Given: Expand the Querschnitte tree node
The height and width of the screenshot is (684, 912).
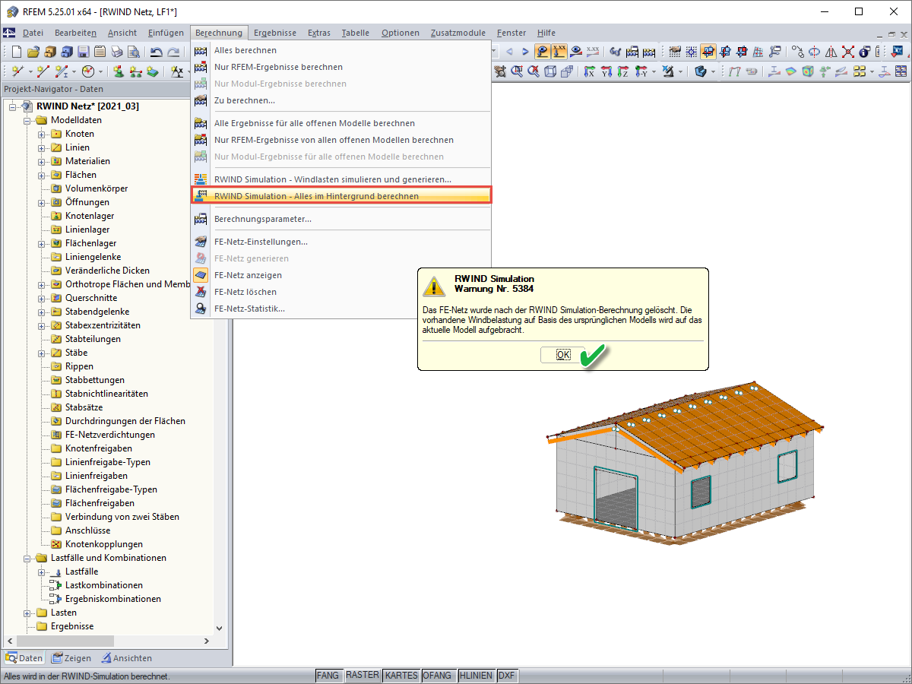Looking at the screenshot, I should point(42,298).
